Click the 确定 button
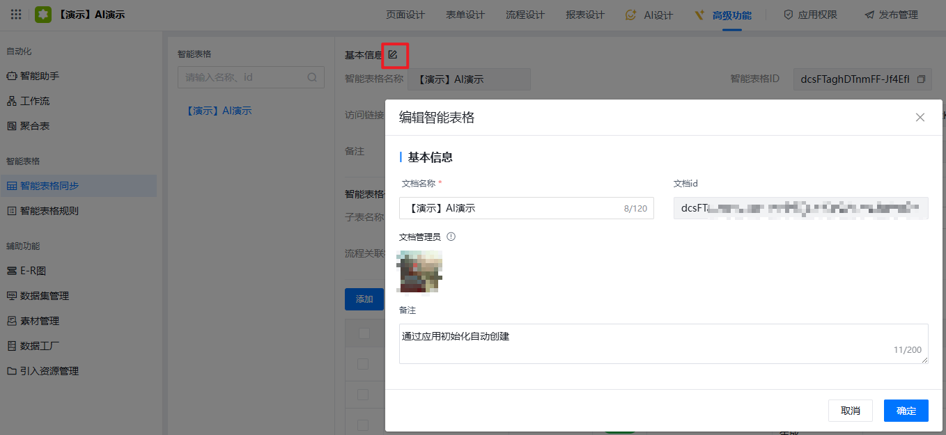The image size is (946, 435). point(906,411)
